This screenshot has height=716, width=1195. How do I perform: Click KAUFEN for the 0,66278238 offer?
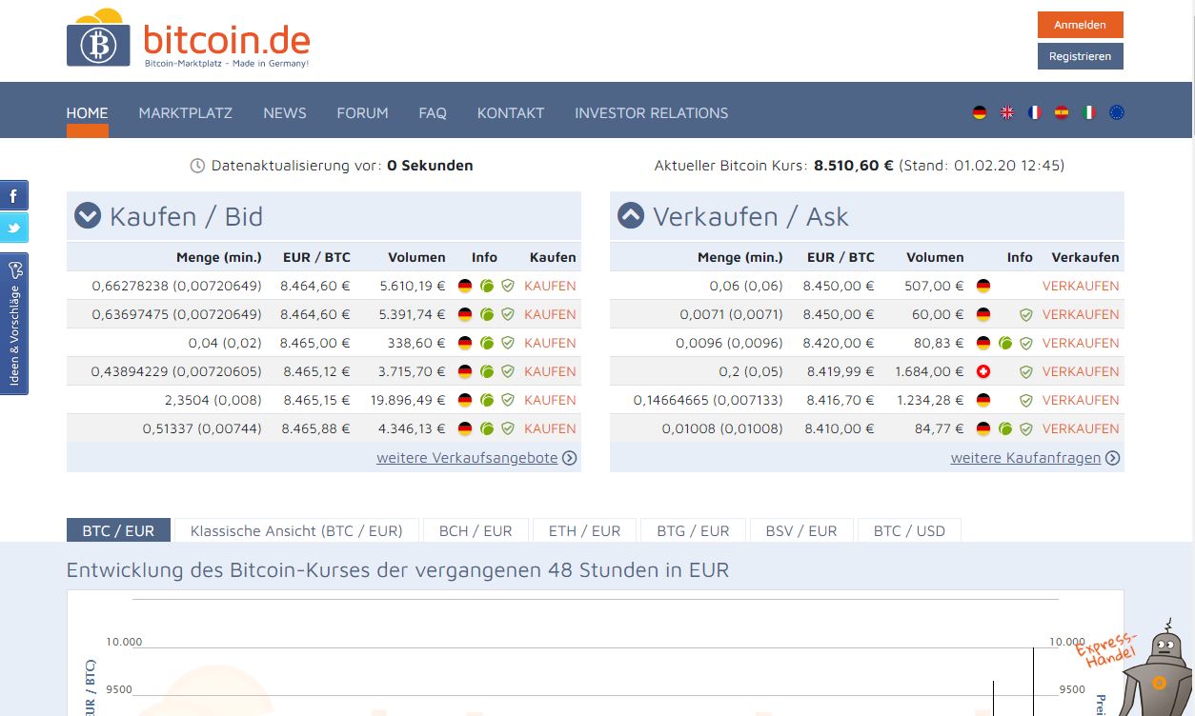pyautogui.click(x=550, y=286)
